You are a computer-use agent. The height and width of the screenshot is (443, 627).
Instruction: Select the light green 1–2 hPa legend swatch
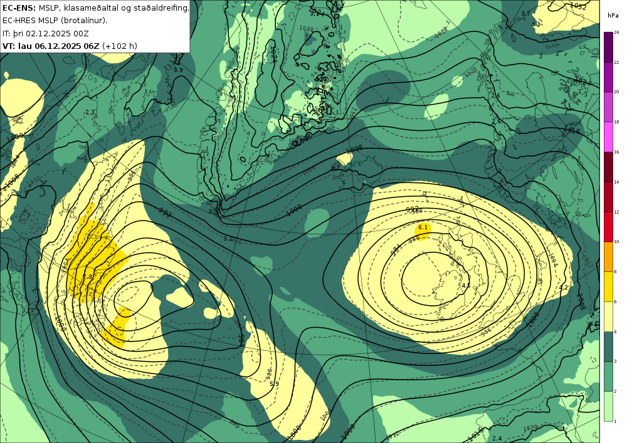[x=608, y=406]
